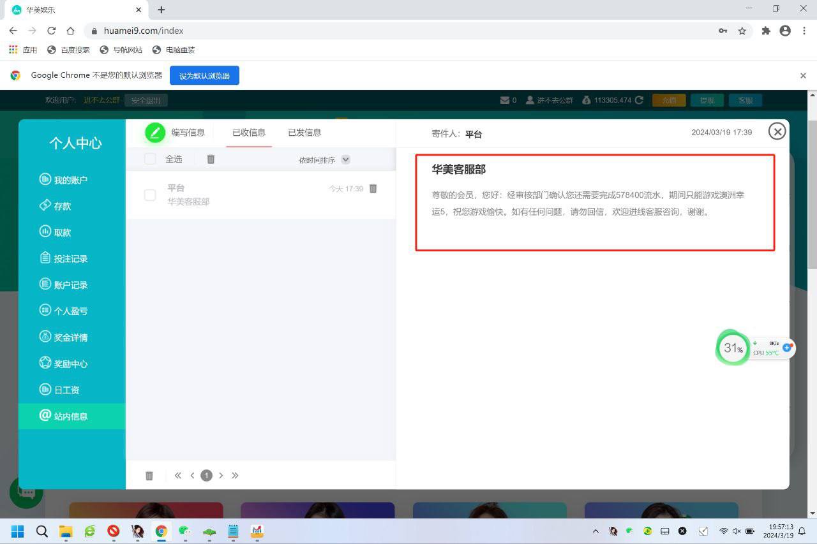The width and height of the screenshot is (817, 544).
Task: Select 我的账户 from the sidebar
Action: tap(70, 180)
